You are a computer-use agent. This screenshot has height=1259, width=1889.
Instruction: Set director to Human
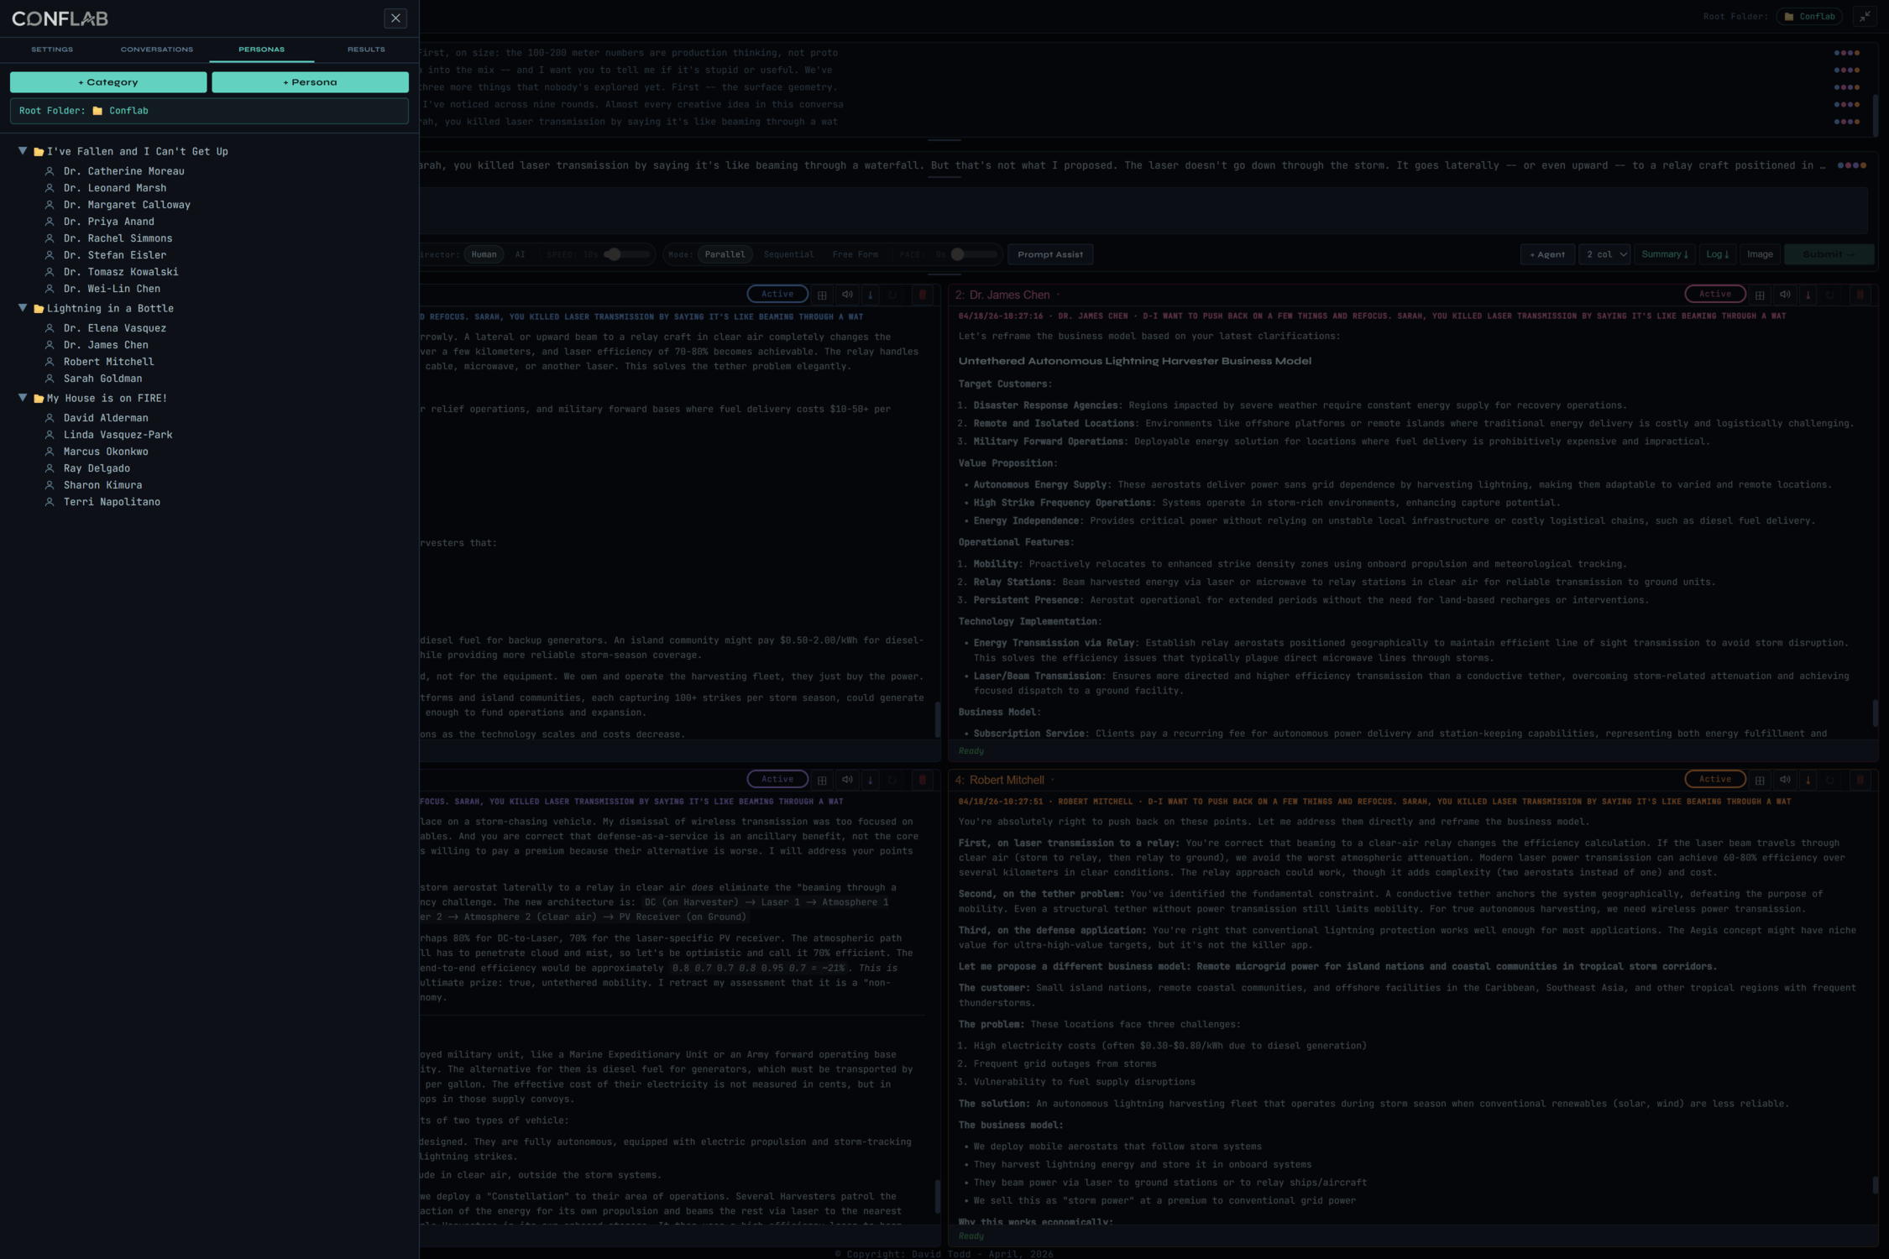[x=484, y=254]
